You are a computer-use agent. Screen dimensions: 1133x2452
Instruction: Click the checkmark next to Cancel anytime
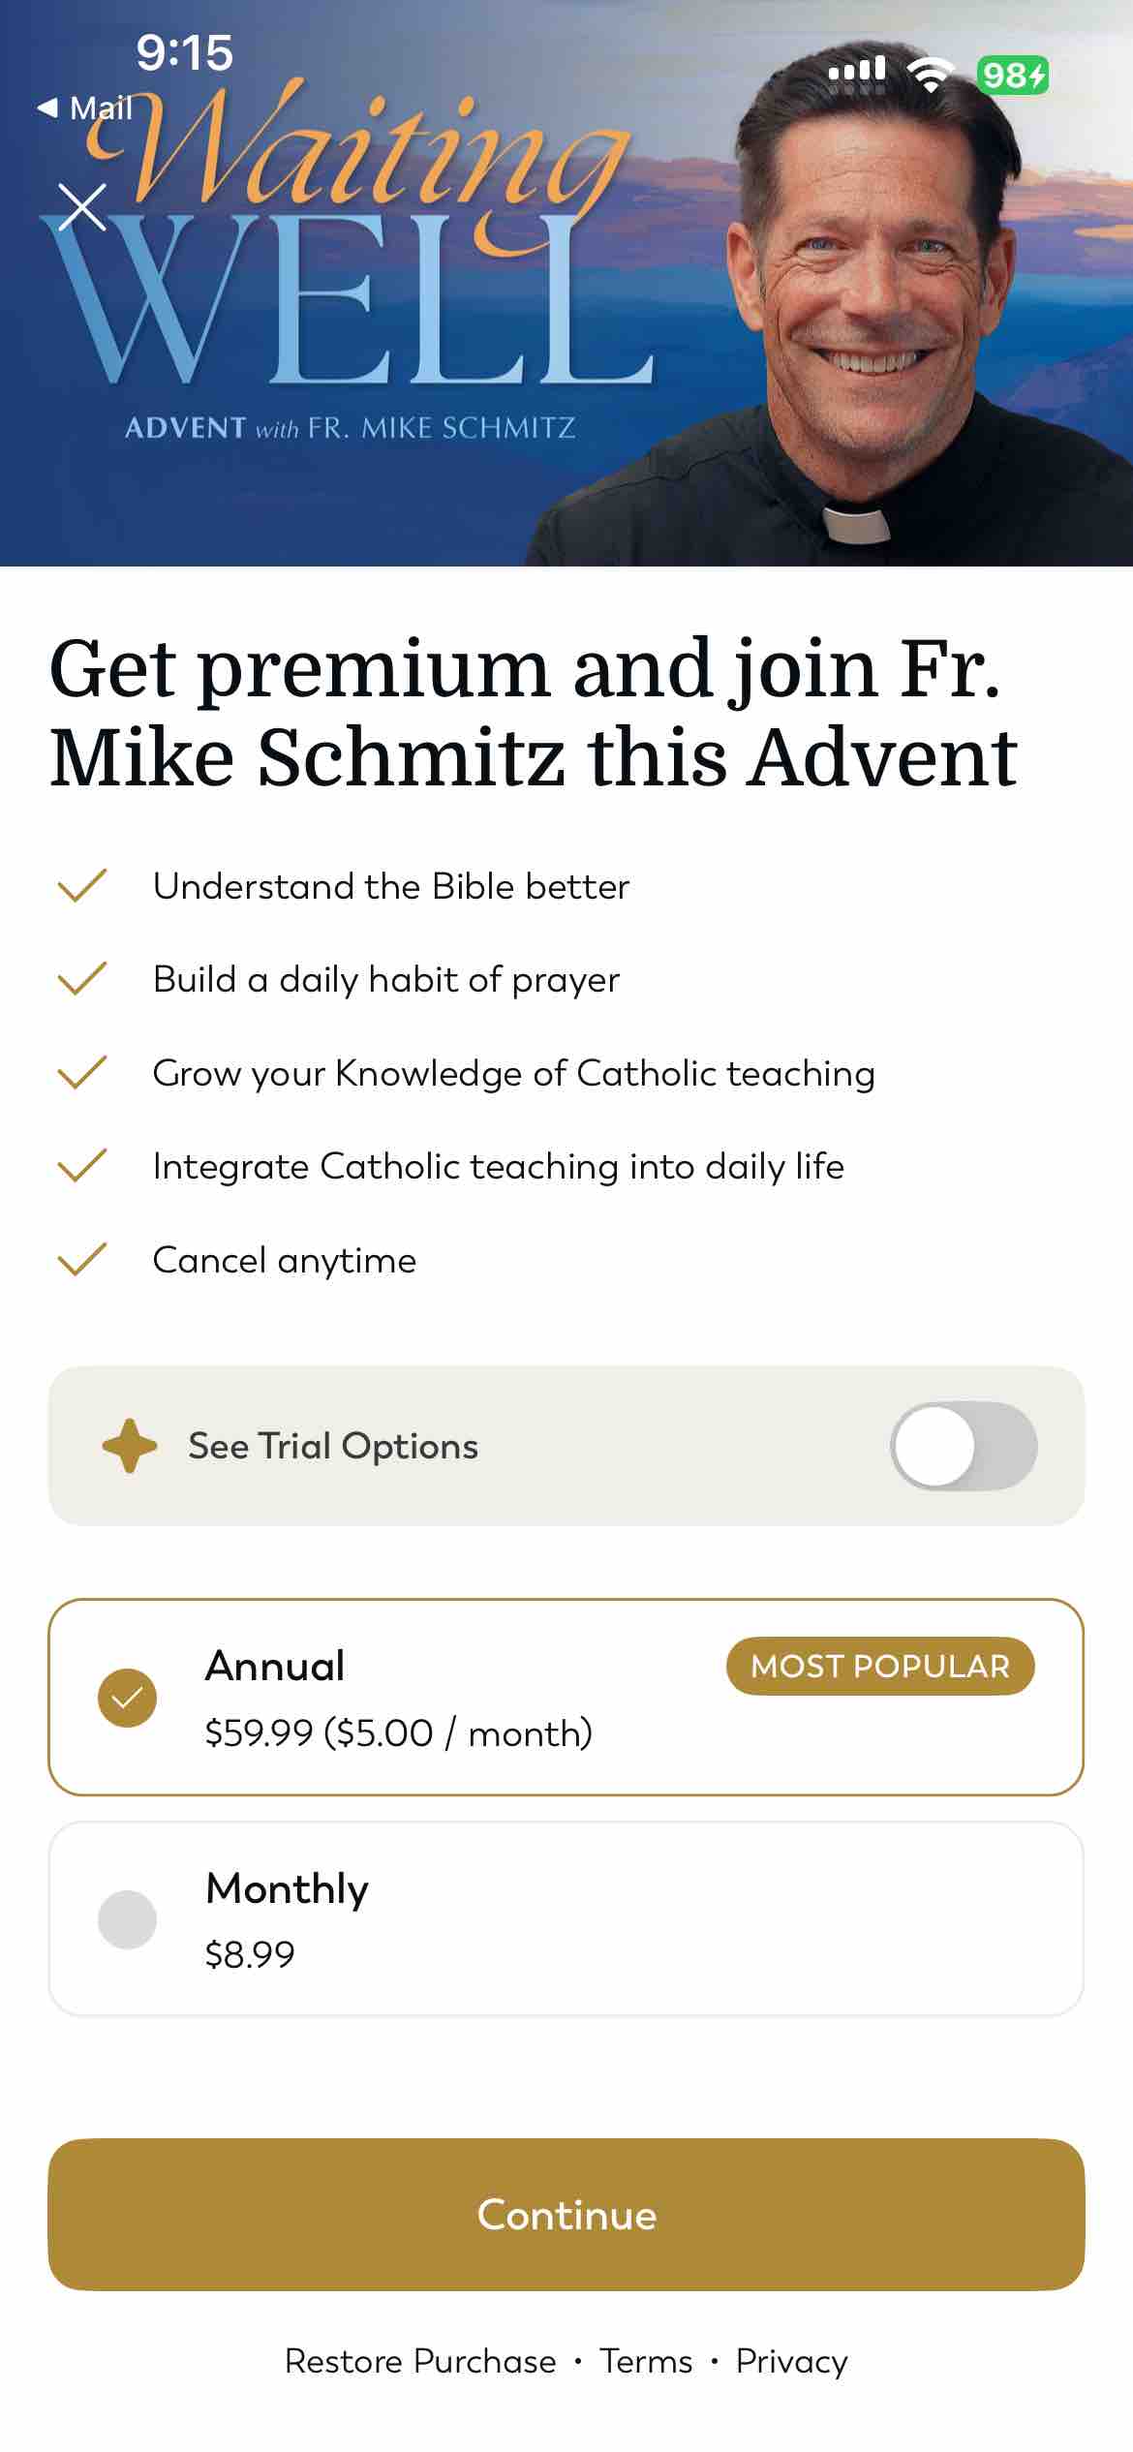(x=83, y=1259)
